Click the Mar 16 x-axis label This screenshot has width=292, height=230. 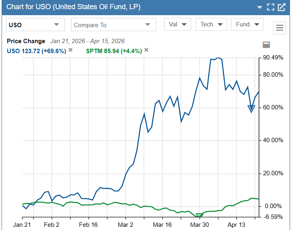pyautogui.click(x=162, y=225)
